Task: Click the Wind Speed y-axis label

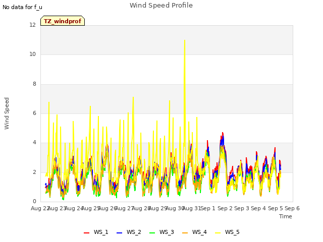Action: click(7, 113)
